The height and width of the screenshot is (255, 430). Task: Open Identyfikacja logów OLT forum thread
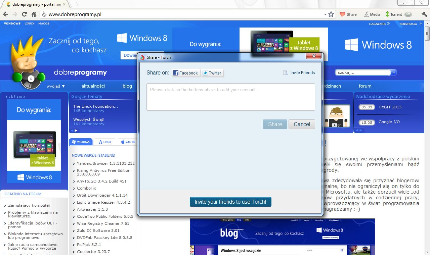(x=33, y=225)
